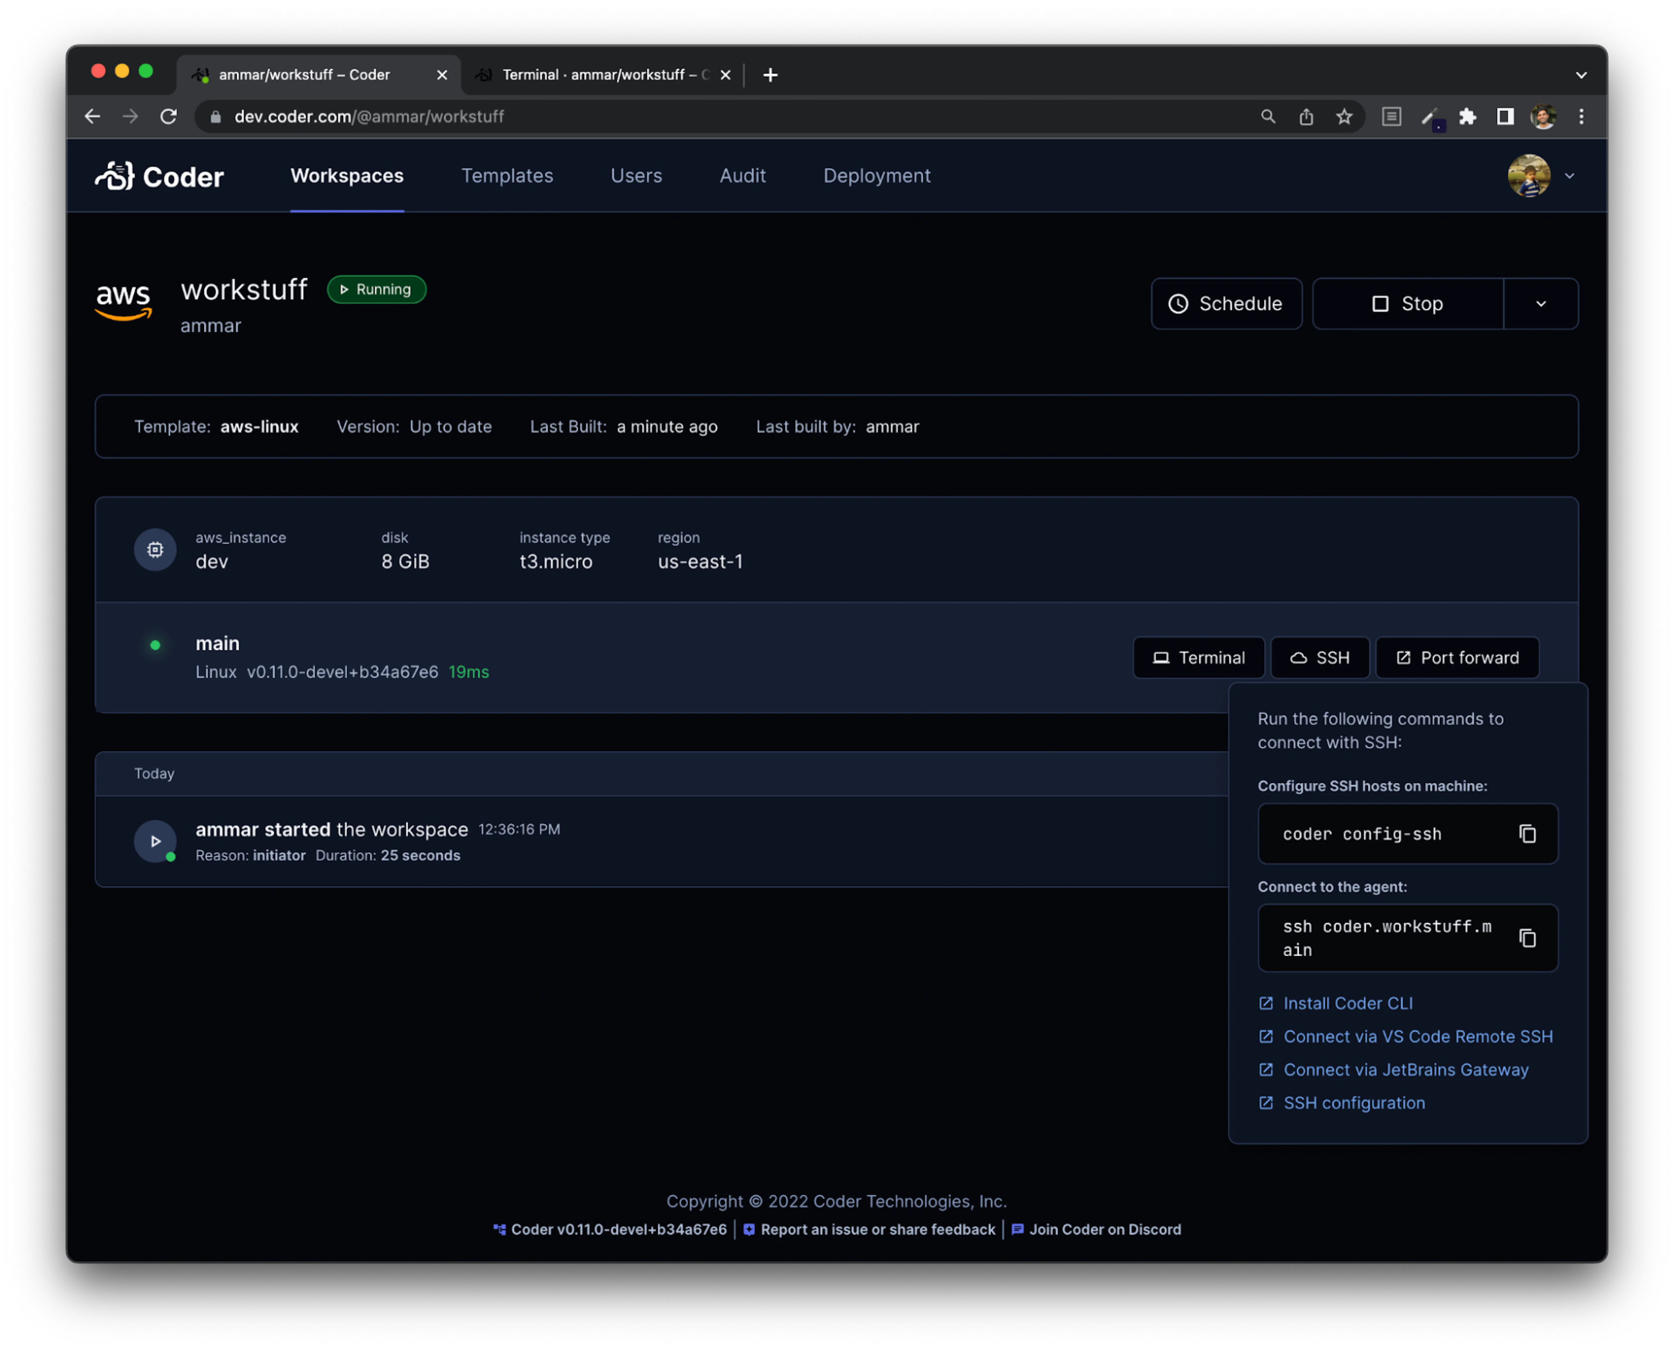Click the t3.micro instance type value
Image resolution: width=1674 pixels, height=1351 pixels.
pyautogui.click(x=556, y=561)
